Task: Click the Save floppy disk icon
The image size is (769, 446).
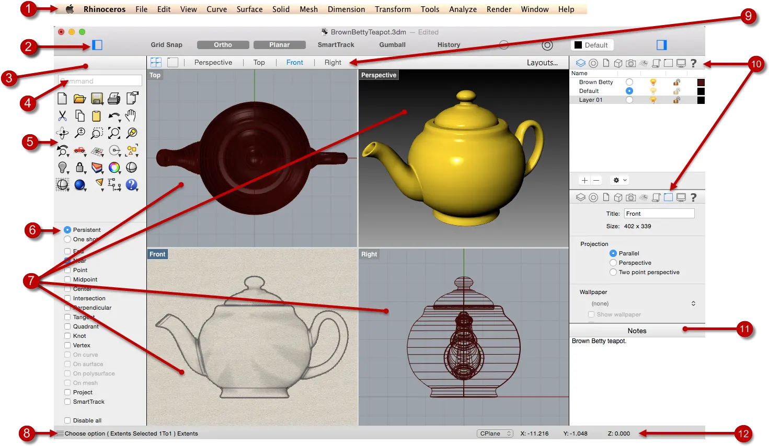Action: [97, 98]
